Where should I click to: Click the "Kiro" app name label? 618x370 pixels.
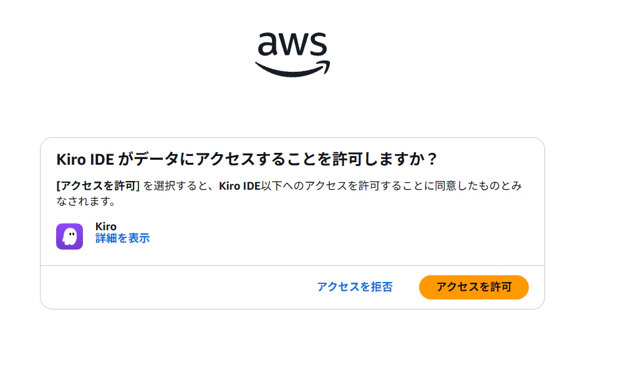(106, 226)
